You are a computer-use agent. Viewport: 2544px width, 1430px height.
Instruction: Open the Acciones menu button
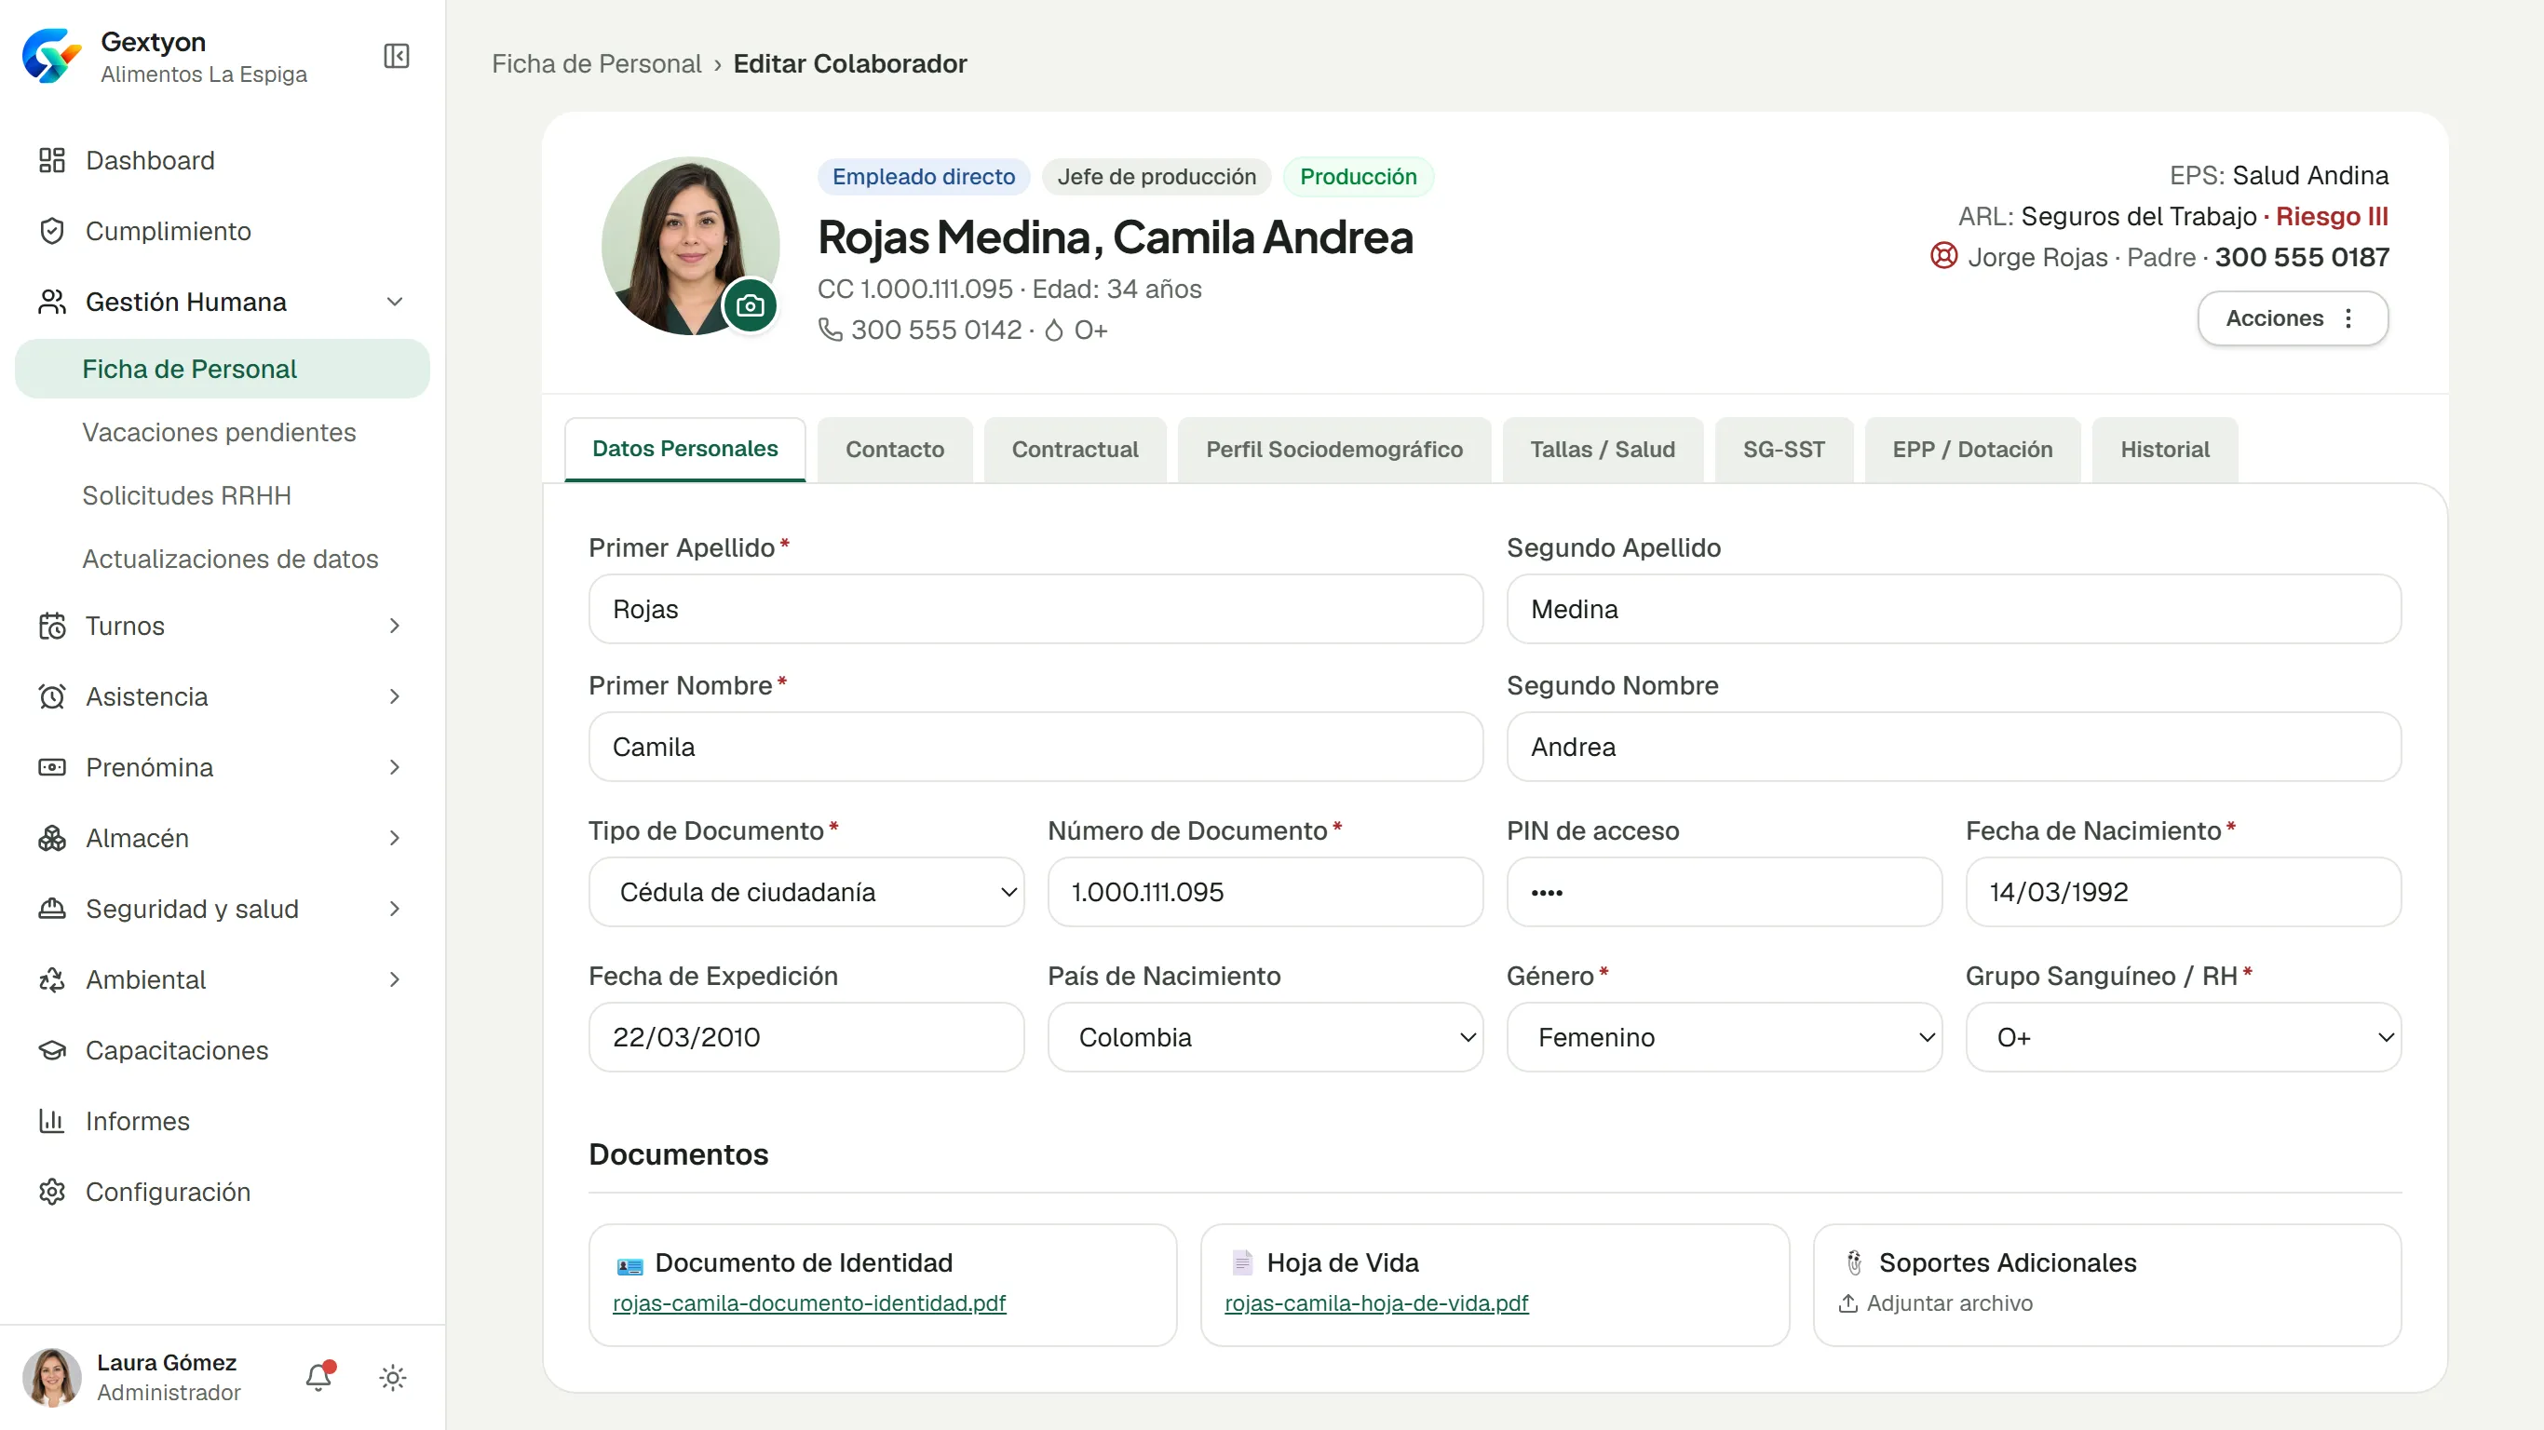[x=2293, y=318]
